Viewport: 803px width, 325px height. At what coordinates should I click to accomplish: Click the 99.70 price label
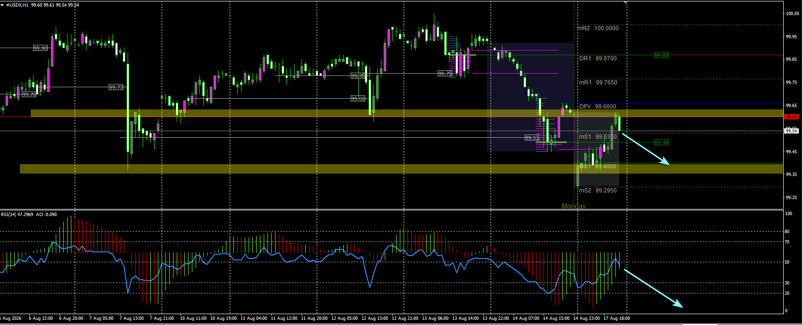(x=29, y=94)
